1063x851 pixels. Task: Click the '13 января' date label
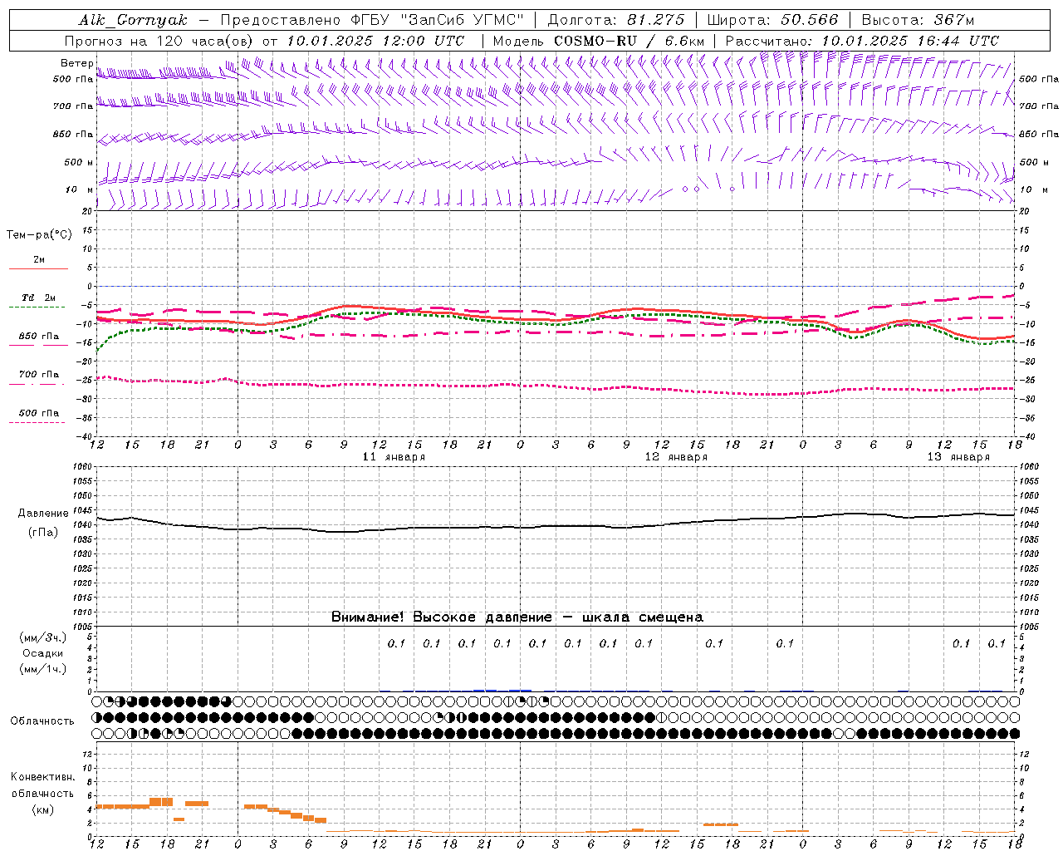pyautogui.click(x=958, y=457)
